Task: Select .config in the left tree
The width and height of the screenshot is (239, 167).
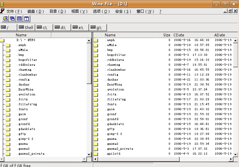Action: [23, 80]
